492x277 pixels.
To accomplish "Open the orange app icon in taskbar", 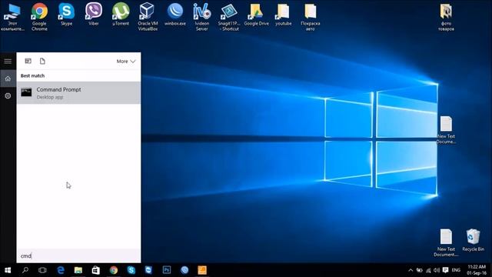I will (x=202, y=270).
